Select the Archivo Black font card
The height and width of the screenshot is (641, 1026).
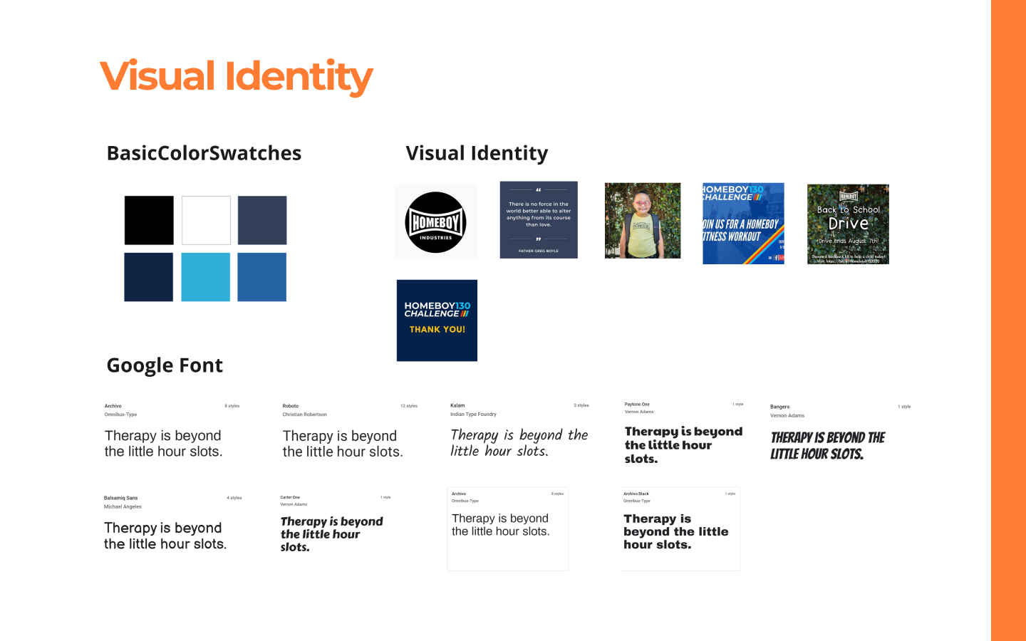[x=680, y=529]
